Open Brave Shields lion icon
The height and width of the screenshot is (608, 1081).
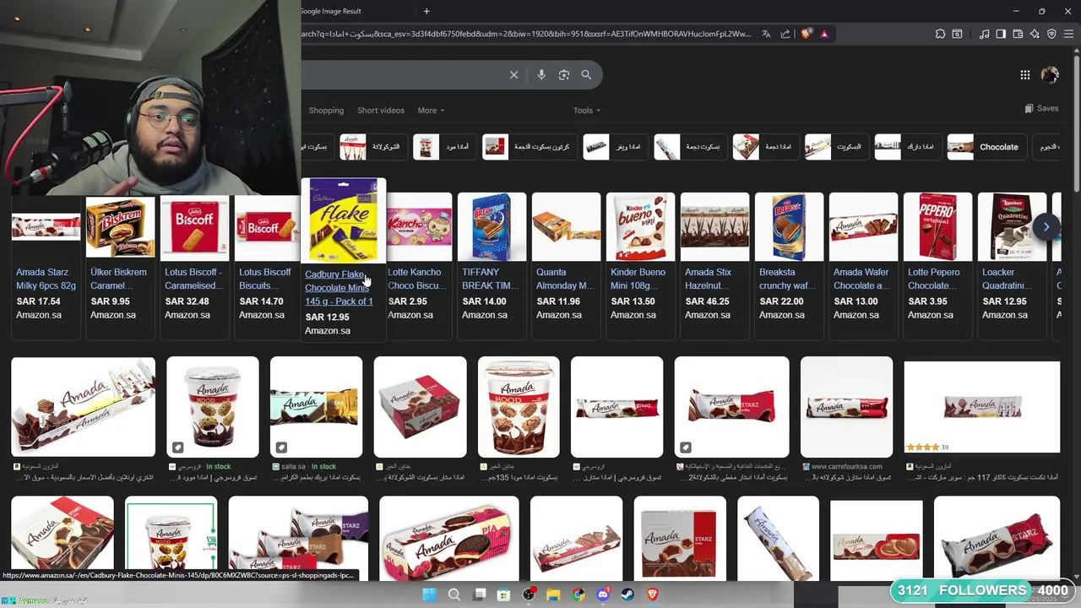point(807,34)
